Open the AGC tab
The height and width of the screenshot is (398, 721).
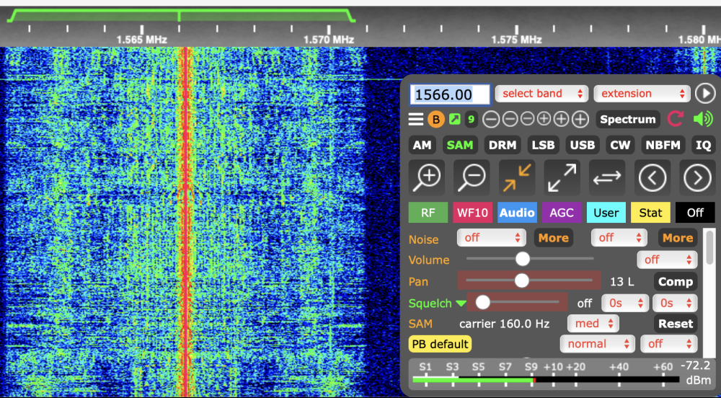(x=562, y=213)
